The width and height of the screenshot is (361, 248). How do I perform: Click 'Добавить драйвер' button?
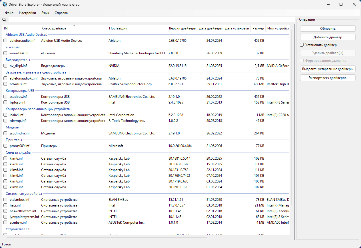click(328, 37)
